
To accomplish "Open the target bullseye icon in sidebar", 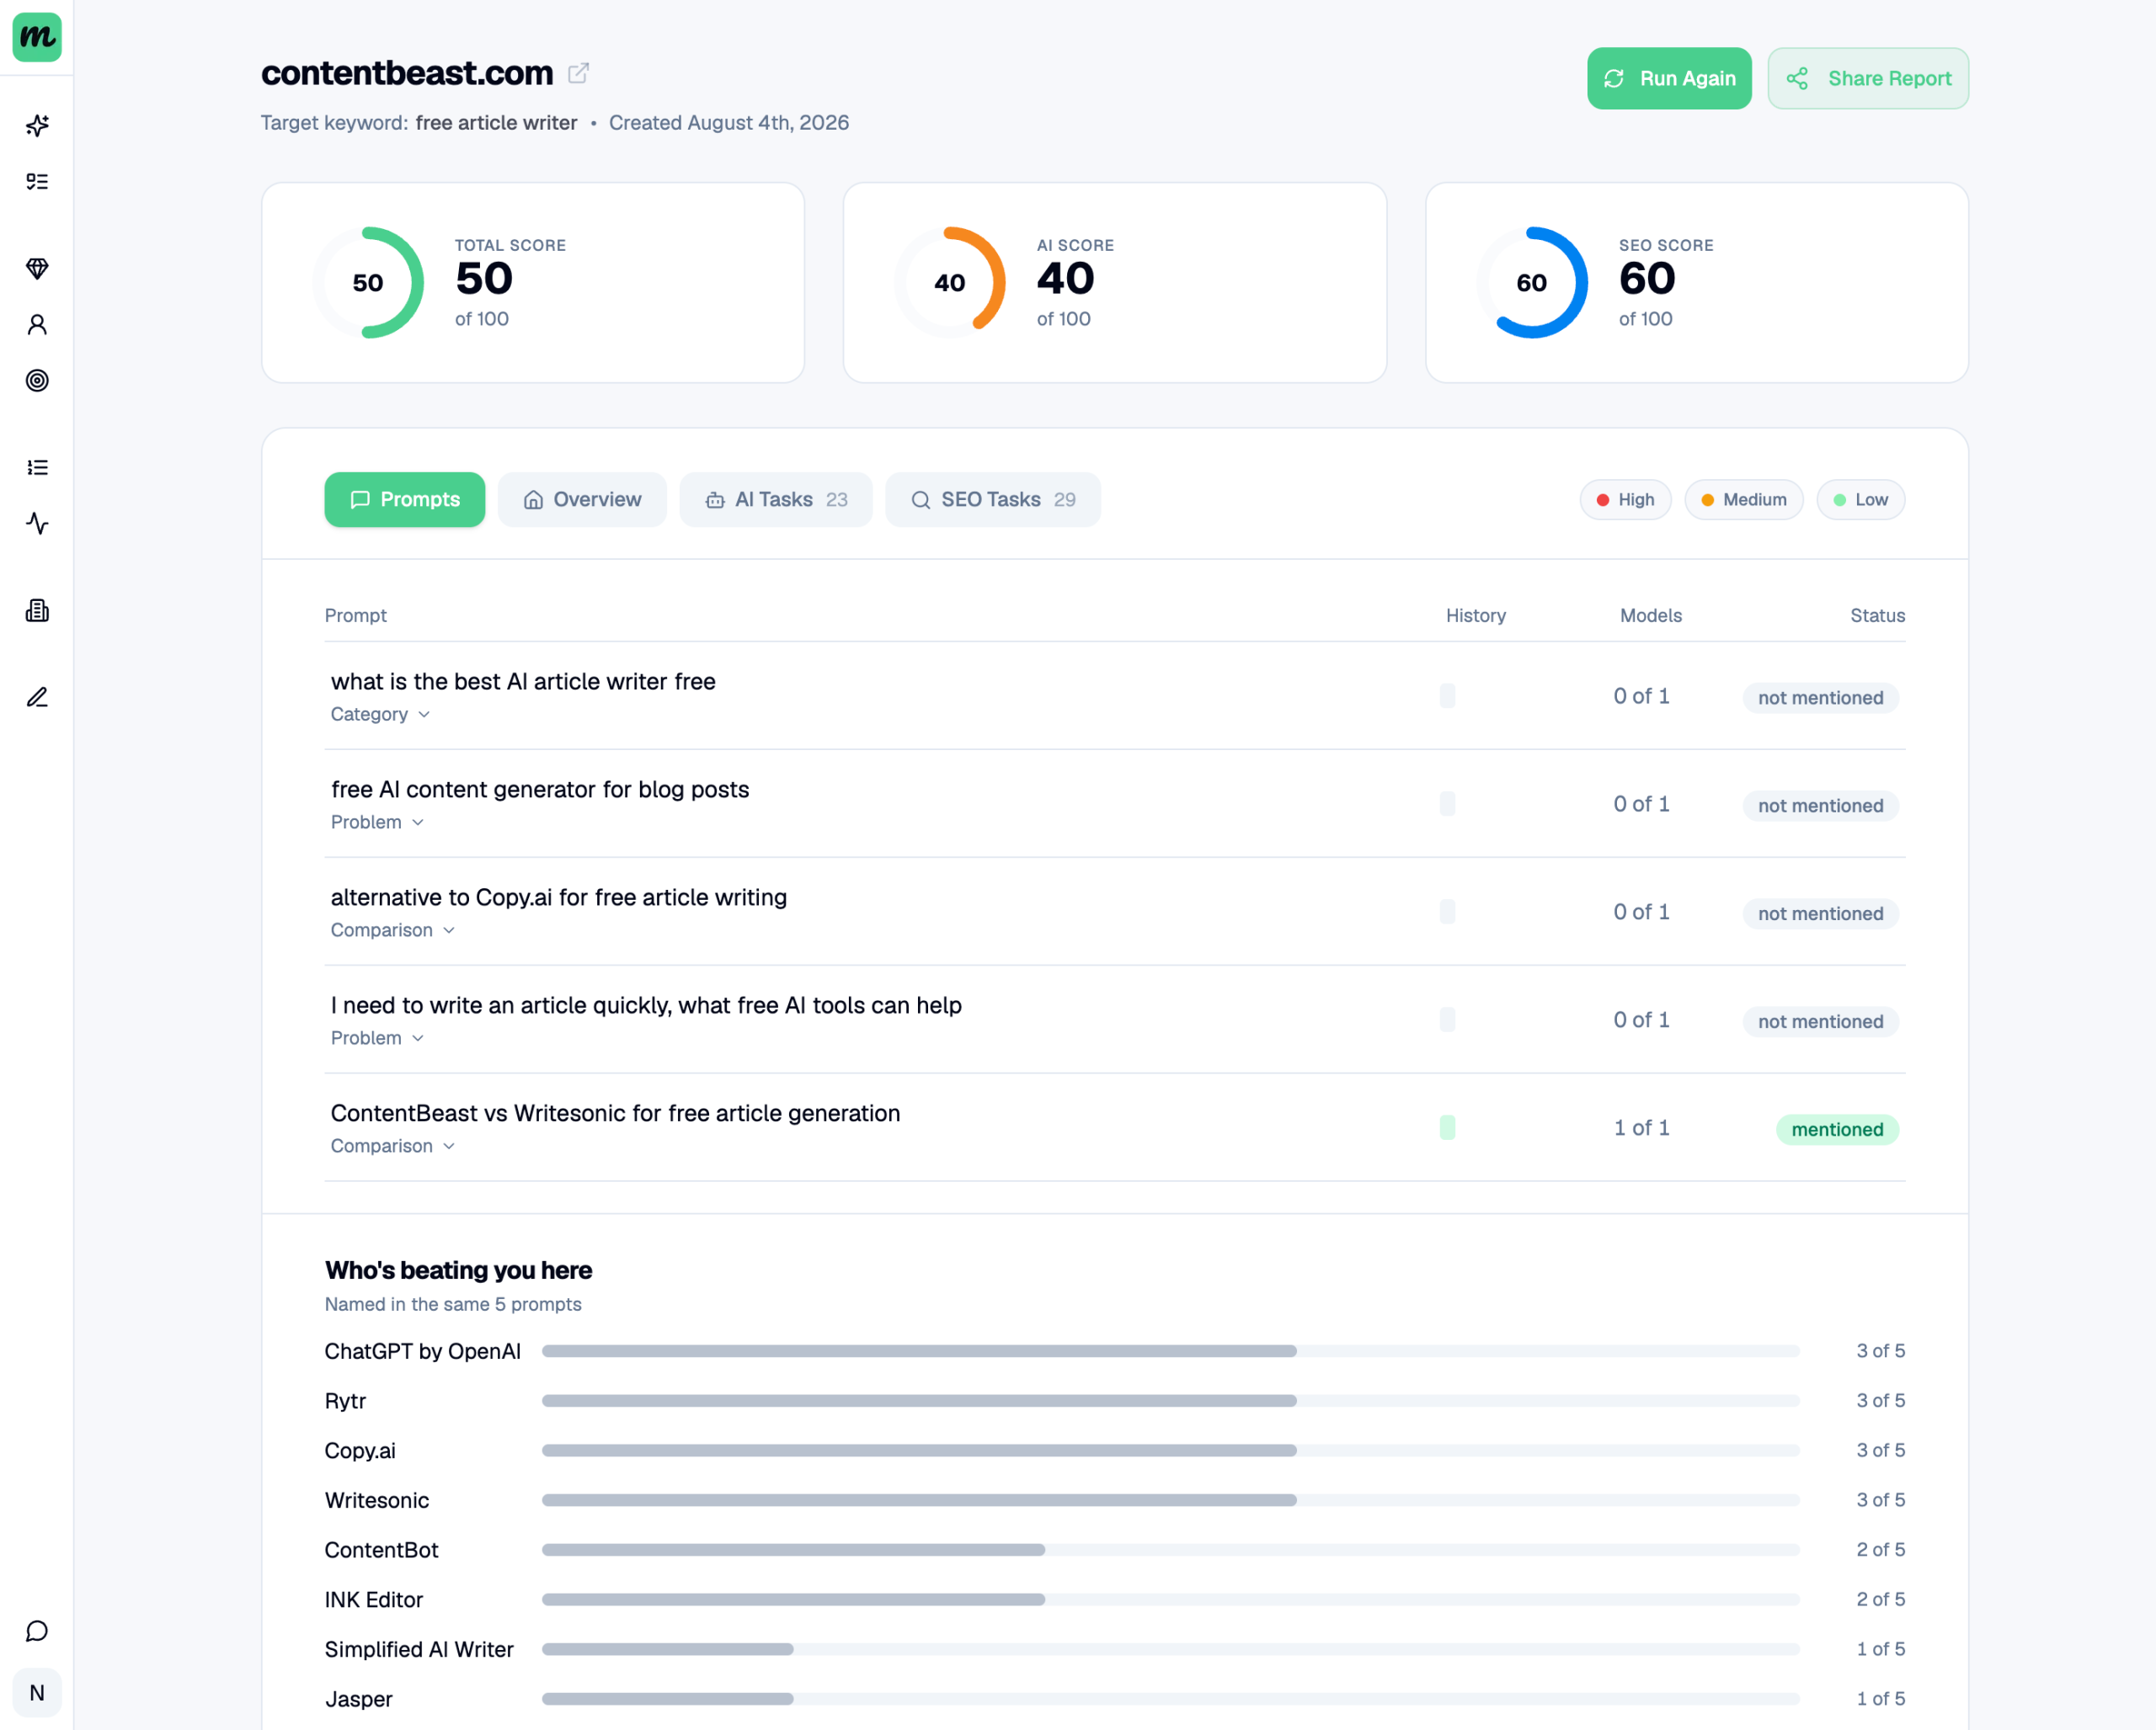I will [37, 381].
